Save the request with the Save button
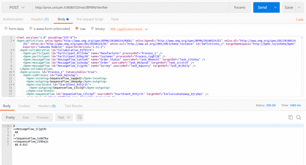This screenshot has width=306, height=165. click(x=289, y=7)
